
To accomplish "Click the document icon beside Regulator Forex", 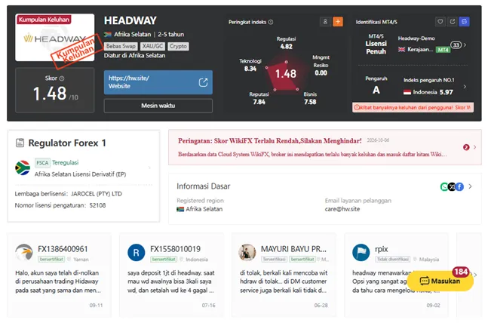I will tap(20, 143).
